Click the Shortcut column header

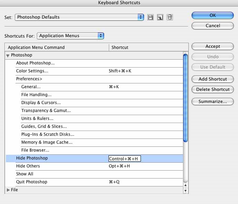(148, 48)
